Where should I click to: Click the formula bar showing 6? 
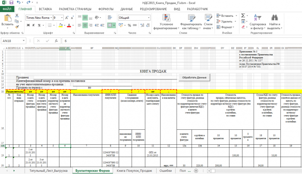pyautogui.click(x=181, y=41)
